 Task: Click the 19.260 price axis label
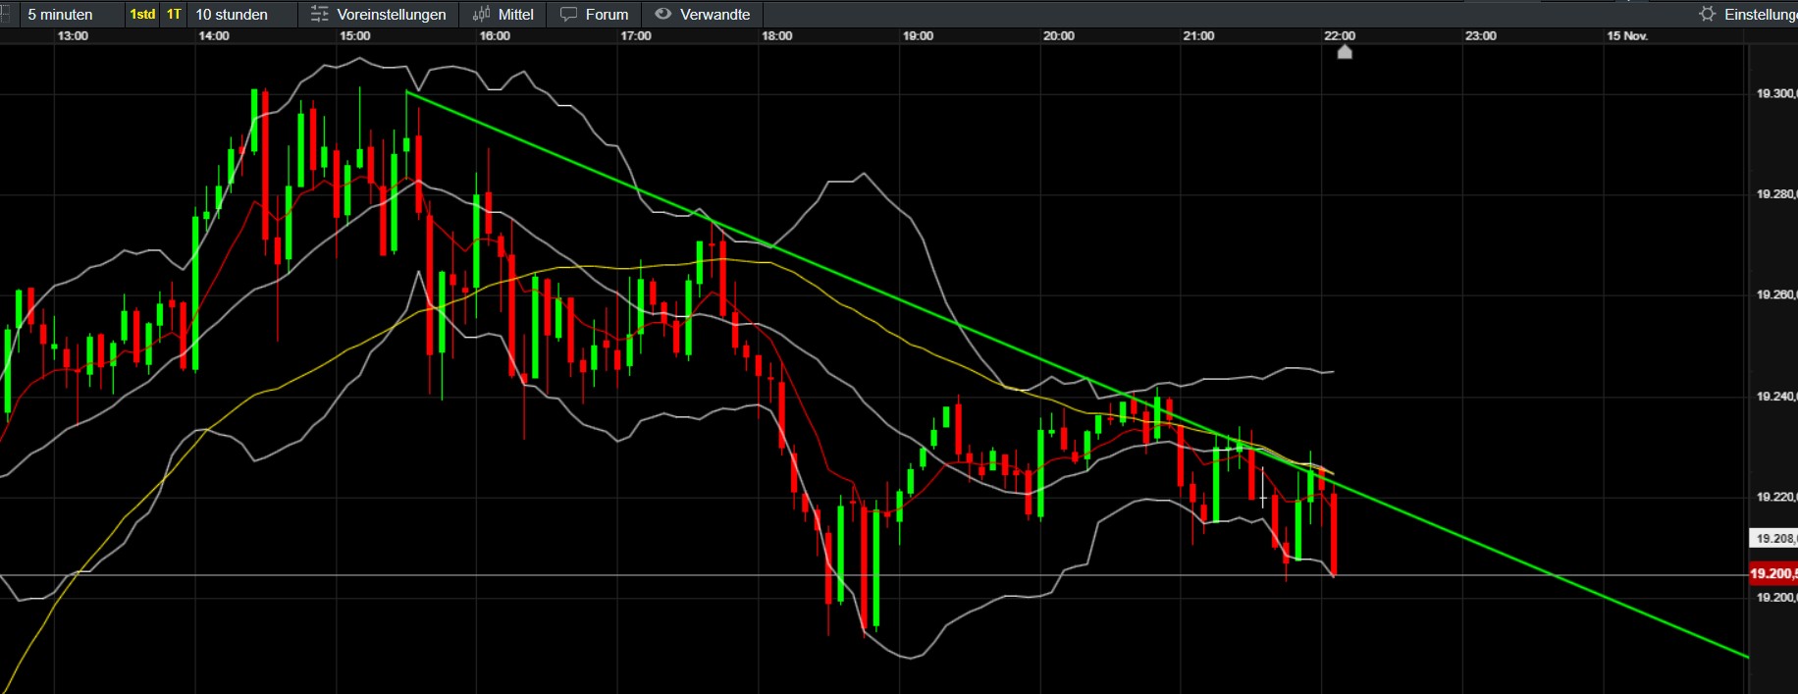[1776, 294]
